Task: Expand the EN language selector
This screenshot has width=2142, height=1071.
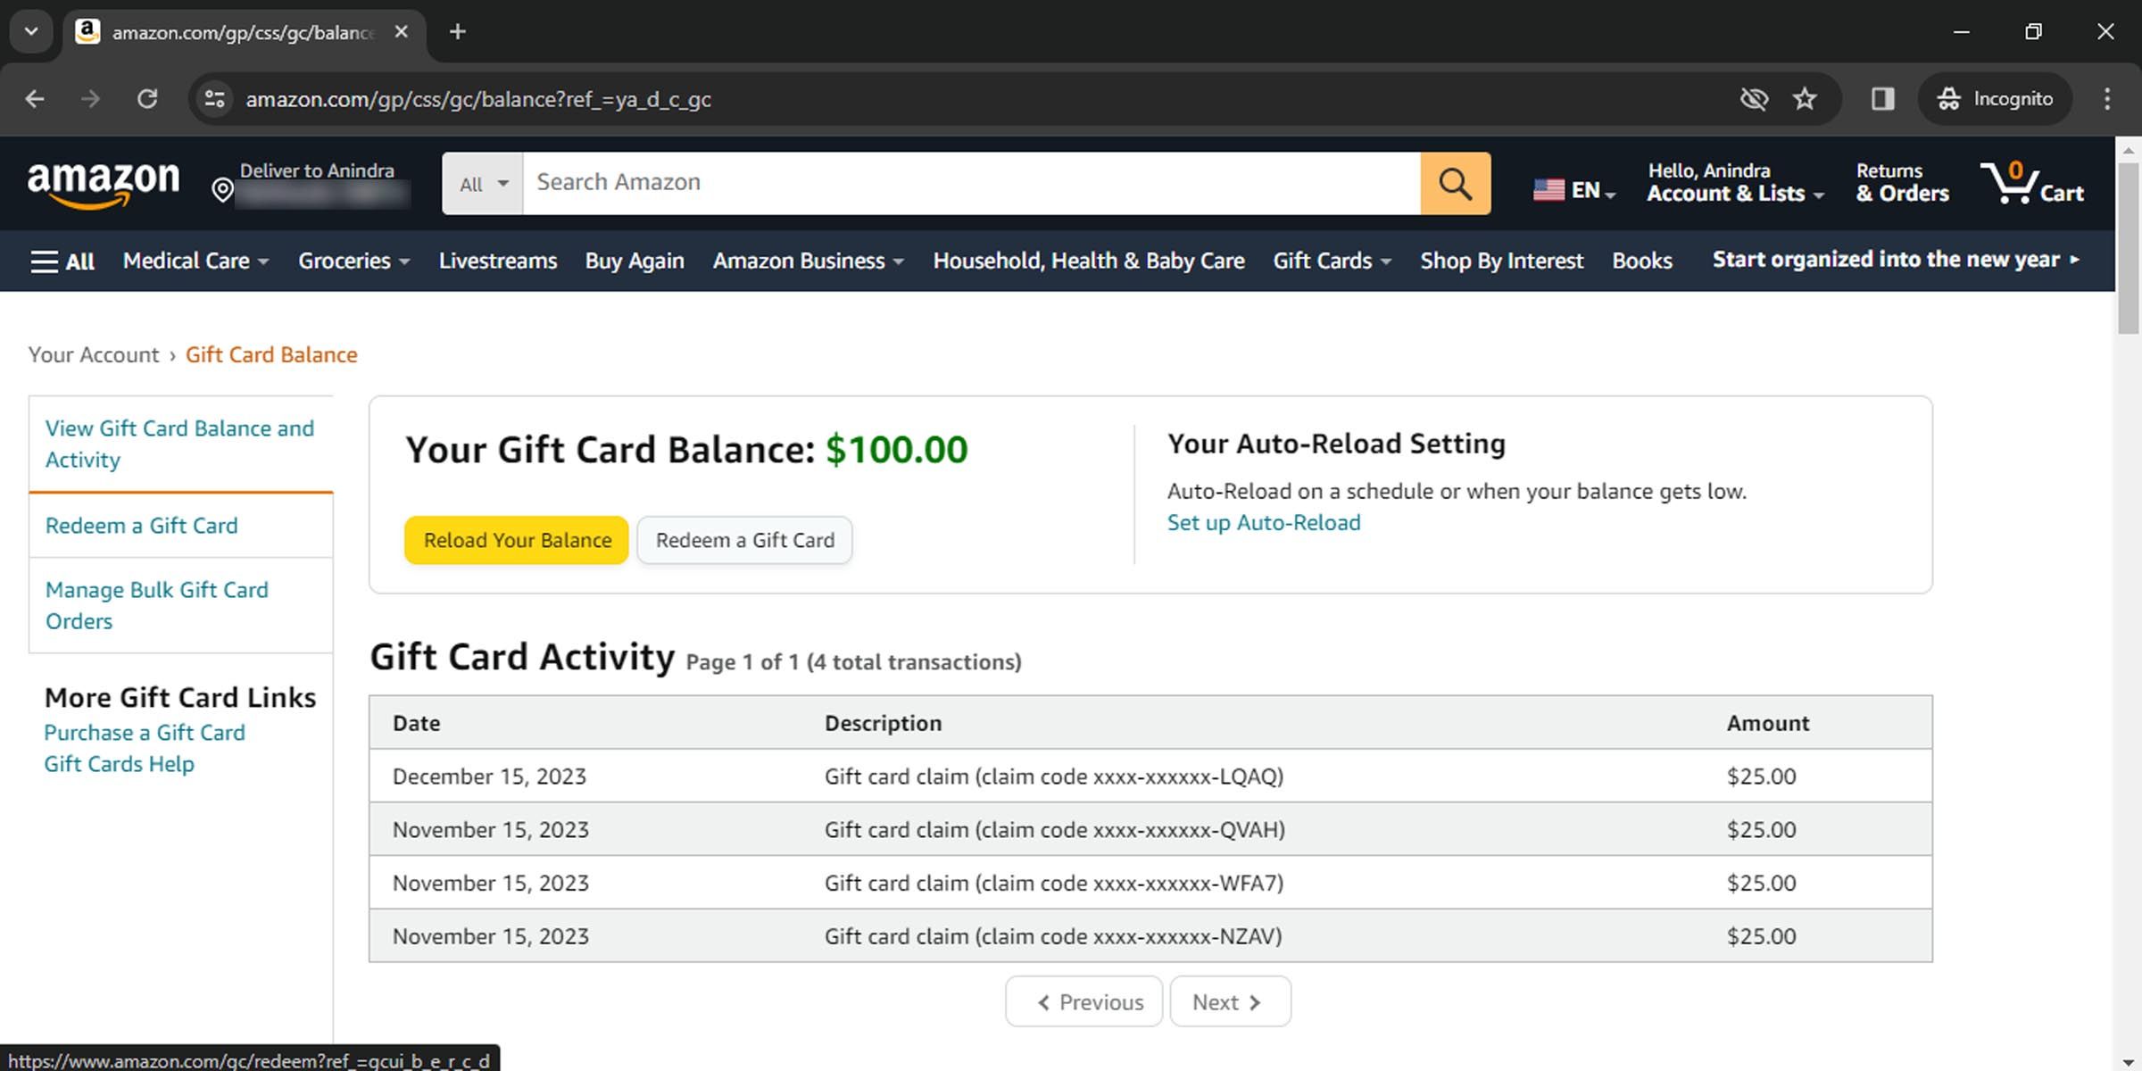Action: pyautogui.click(x=1573, y=188)
